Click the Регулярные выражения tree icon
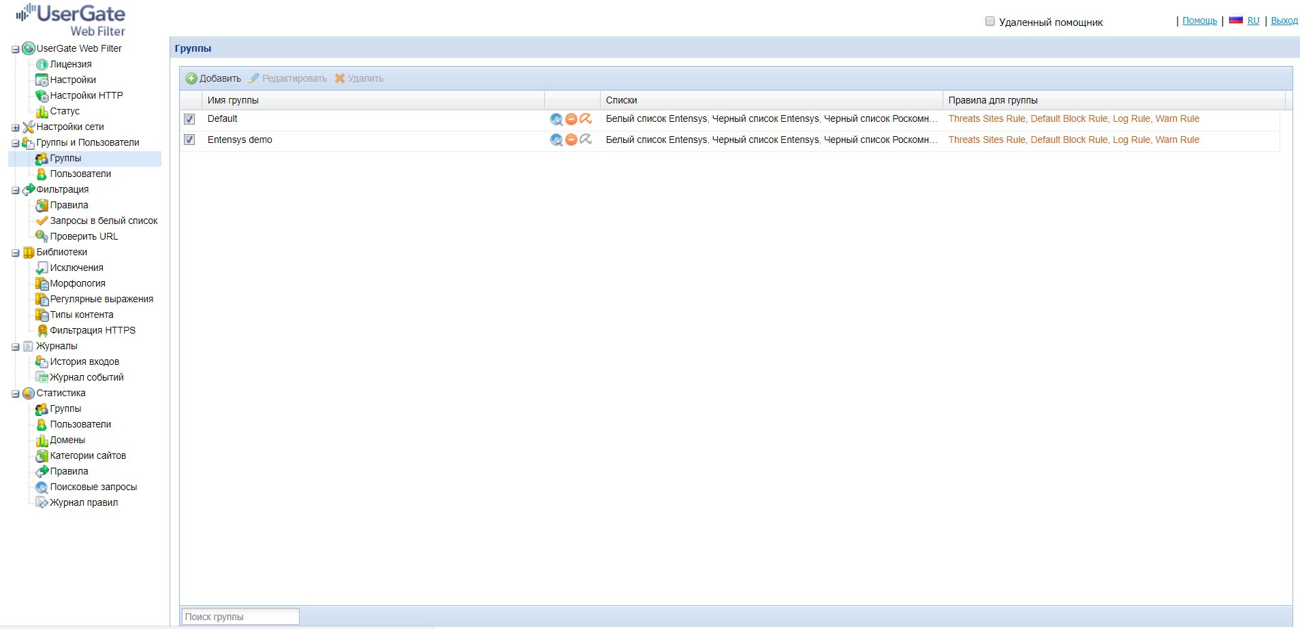Image resolution: width=1300 pixels, height=629 pixels. [x=42, y=300]
